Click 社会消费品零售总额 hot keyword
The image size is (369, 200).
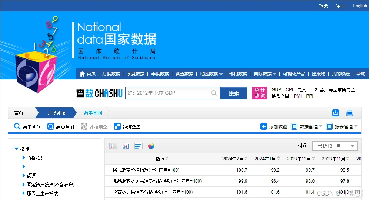pyautogui.click(x=335, y=90)
